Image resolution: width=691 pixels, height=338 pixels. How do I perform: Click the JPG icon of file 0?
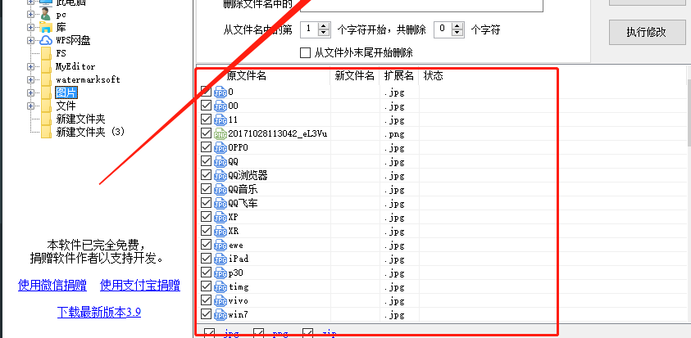point(220,92)
